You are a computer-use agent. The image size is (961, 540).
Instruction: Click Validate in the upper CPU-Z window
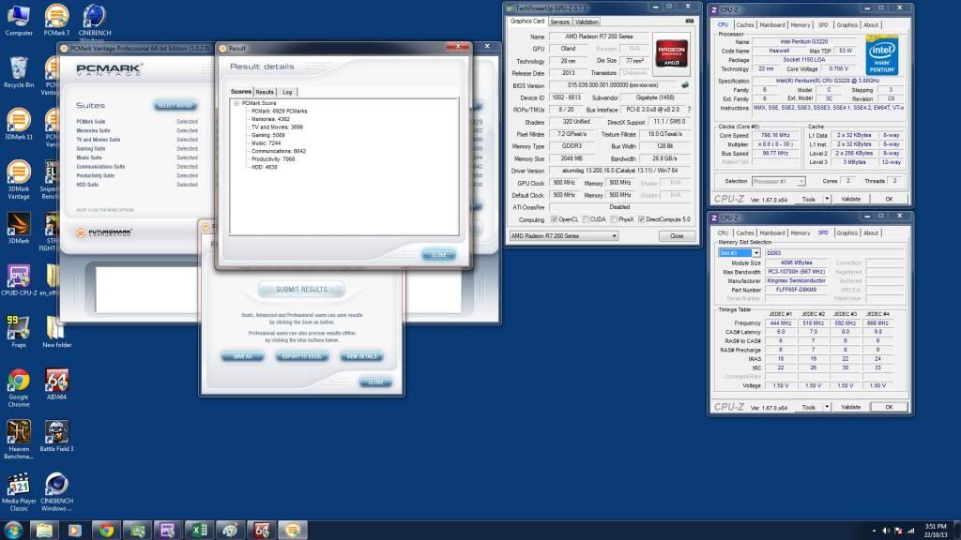tap(850, 199)
